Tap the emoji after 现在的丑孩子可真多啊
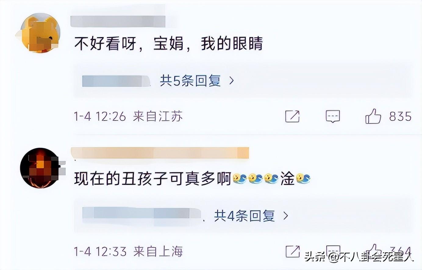Viewport: 422px width, 270px height. tap(239, 179)
